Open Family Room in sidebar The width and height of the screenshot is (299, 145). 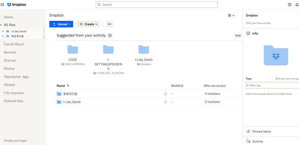pyautogui.click(x=14, y=44)
